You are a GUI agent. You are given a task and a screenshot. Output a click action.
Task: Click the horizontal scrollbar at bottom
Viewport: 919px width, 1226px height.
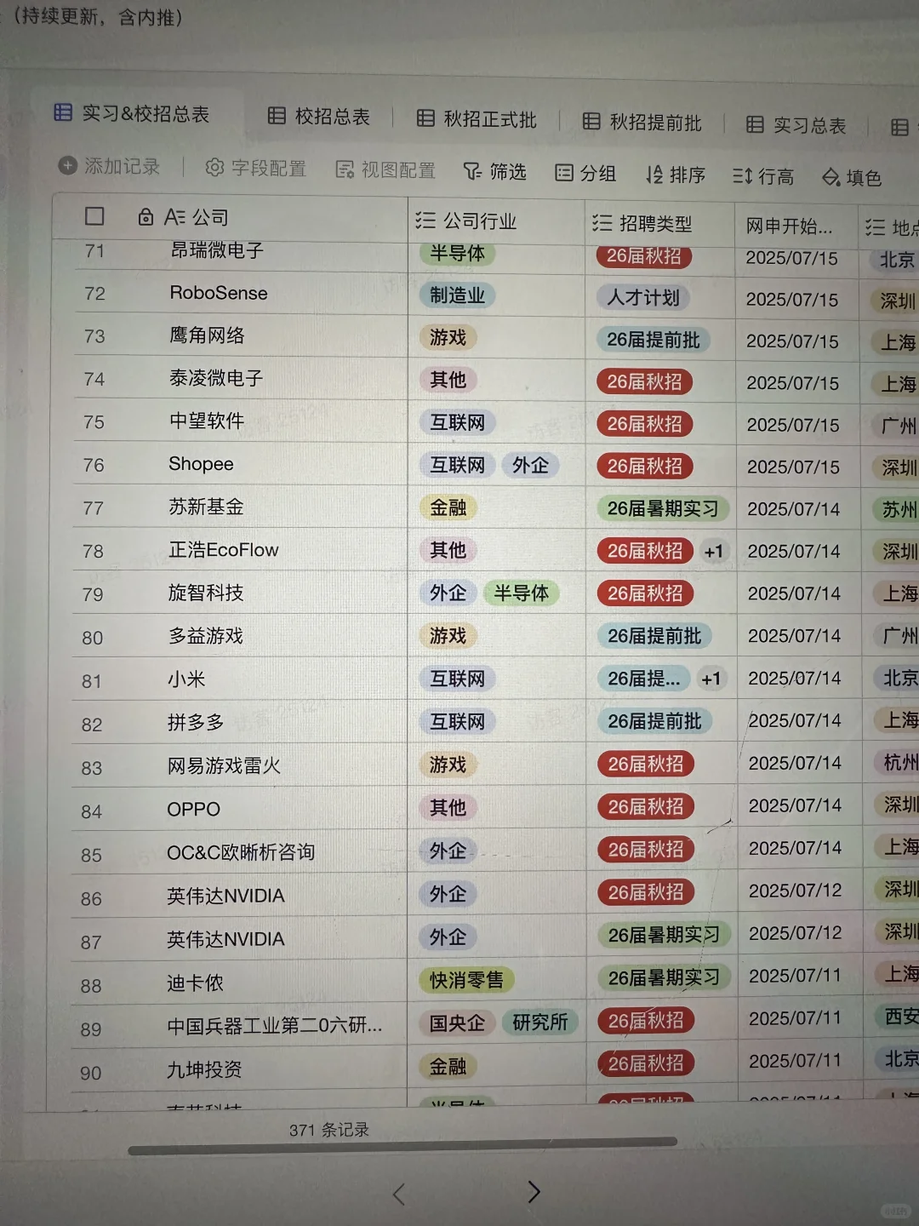(402, 1145)
